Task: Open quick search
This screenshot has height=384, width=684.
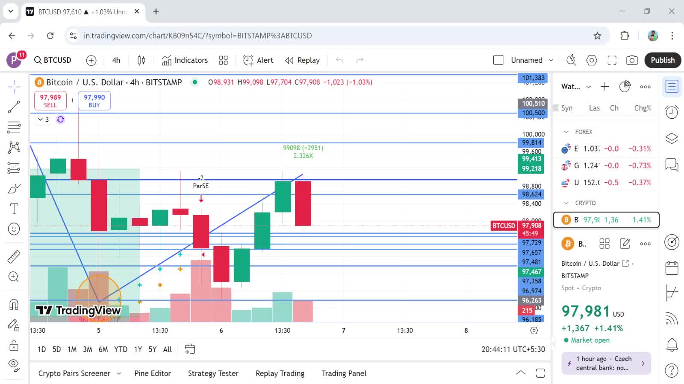Action: pyautogui.click(x=571, y=60)
